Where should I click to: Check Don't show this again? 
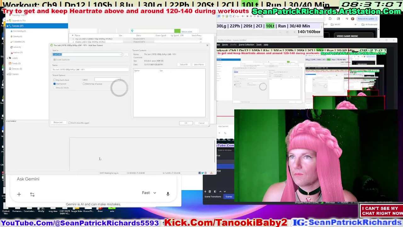tap(70, 123)
